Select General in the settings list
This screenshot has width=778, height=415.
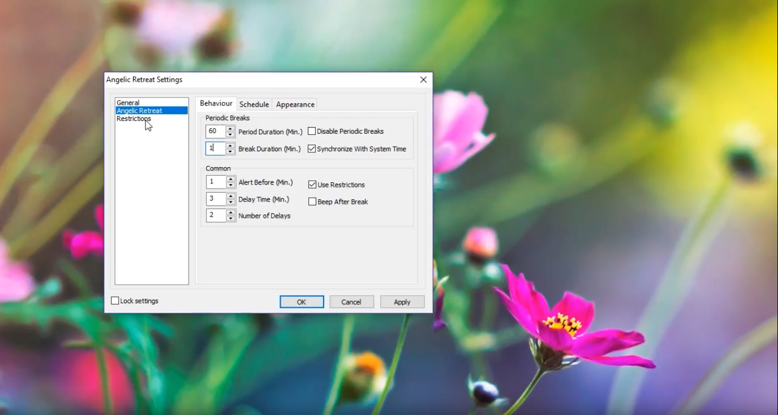128,103
